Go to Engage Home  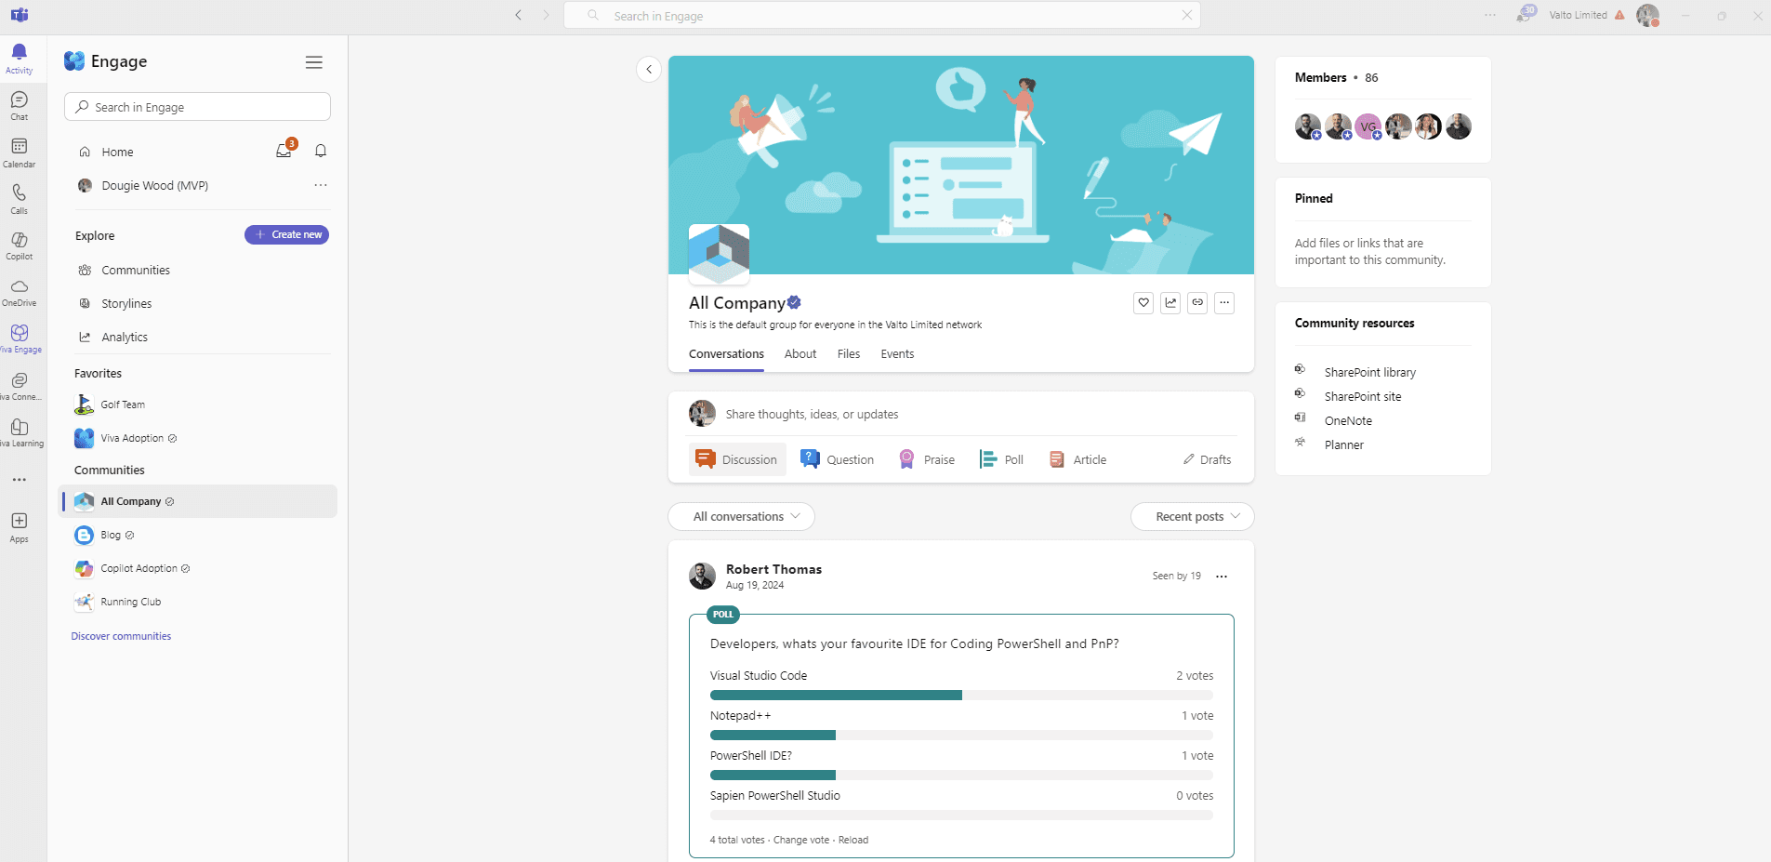coord(118,152)
